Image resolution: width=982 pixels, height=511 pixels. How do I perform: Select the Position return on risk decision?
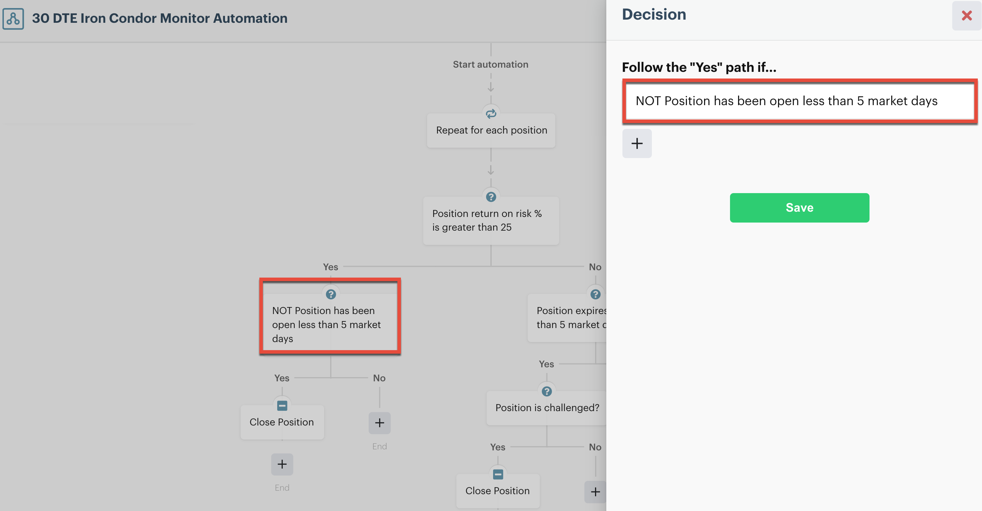[x=491, y=220]
